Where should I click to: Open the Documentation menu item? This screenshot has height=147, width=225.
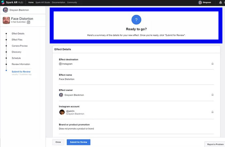59,2
